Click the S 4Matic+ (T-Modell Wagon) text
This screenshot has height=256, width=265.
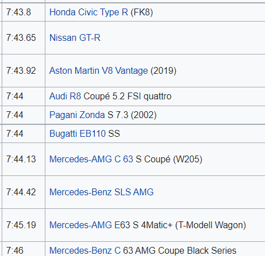click(x=190, y=225)
